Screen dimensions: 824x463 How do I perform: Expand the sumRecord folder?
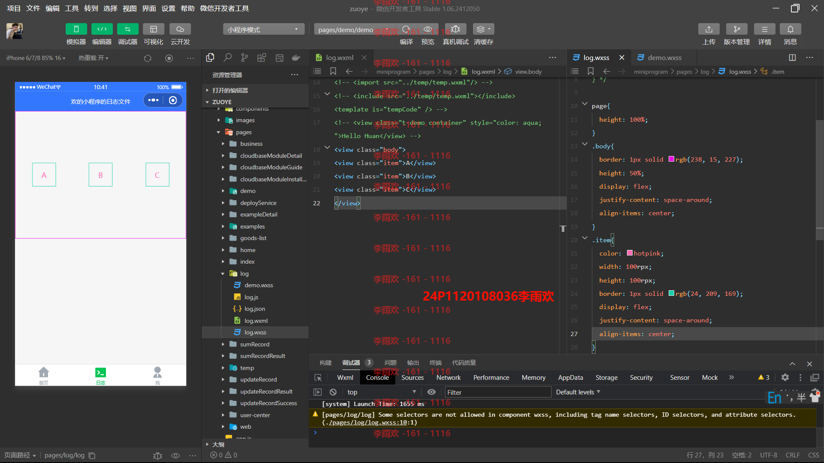pos(223,344)
